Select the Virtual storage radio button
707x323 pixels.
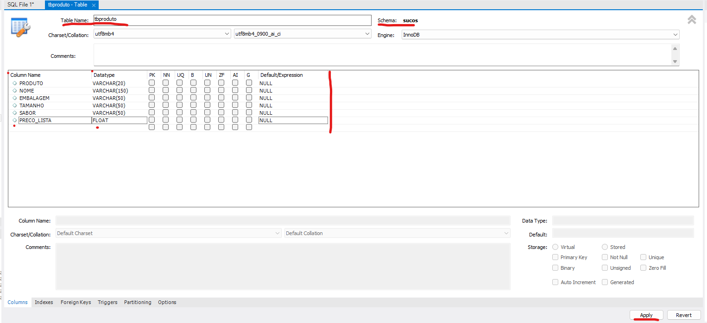point(555,247)
